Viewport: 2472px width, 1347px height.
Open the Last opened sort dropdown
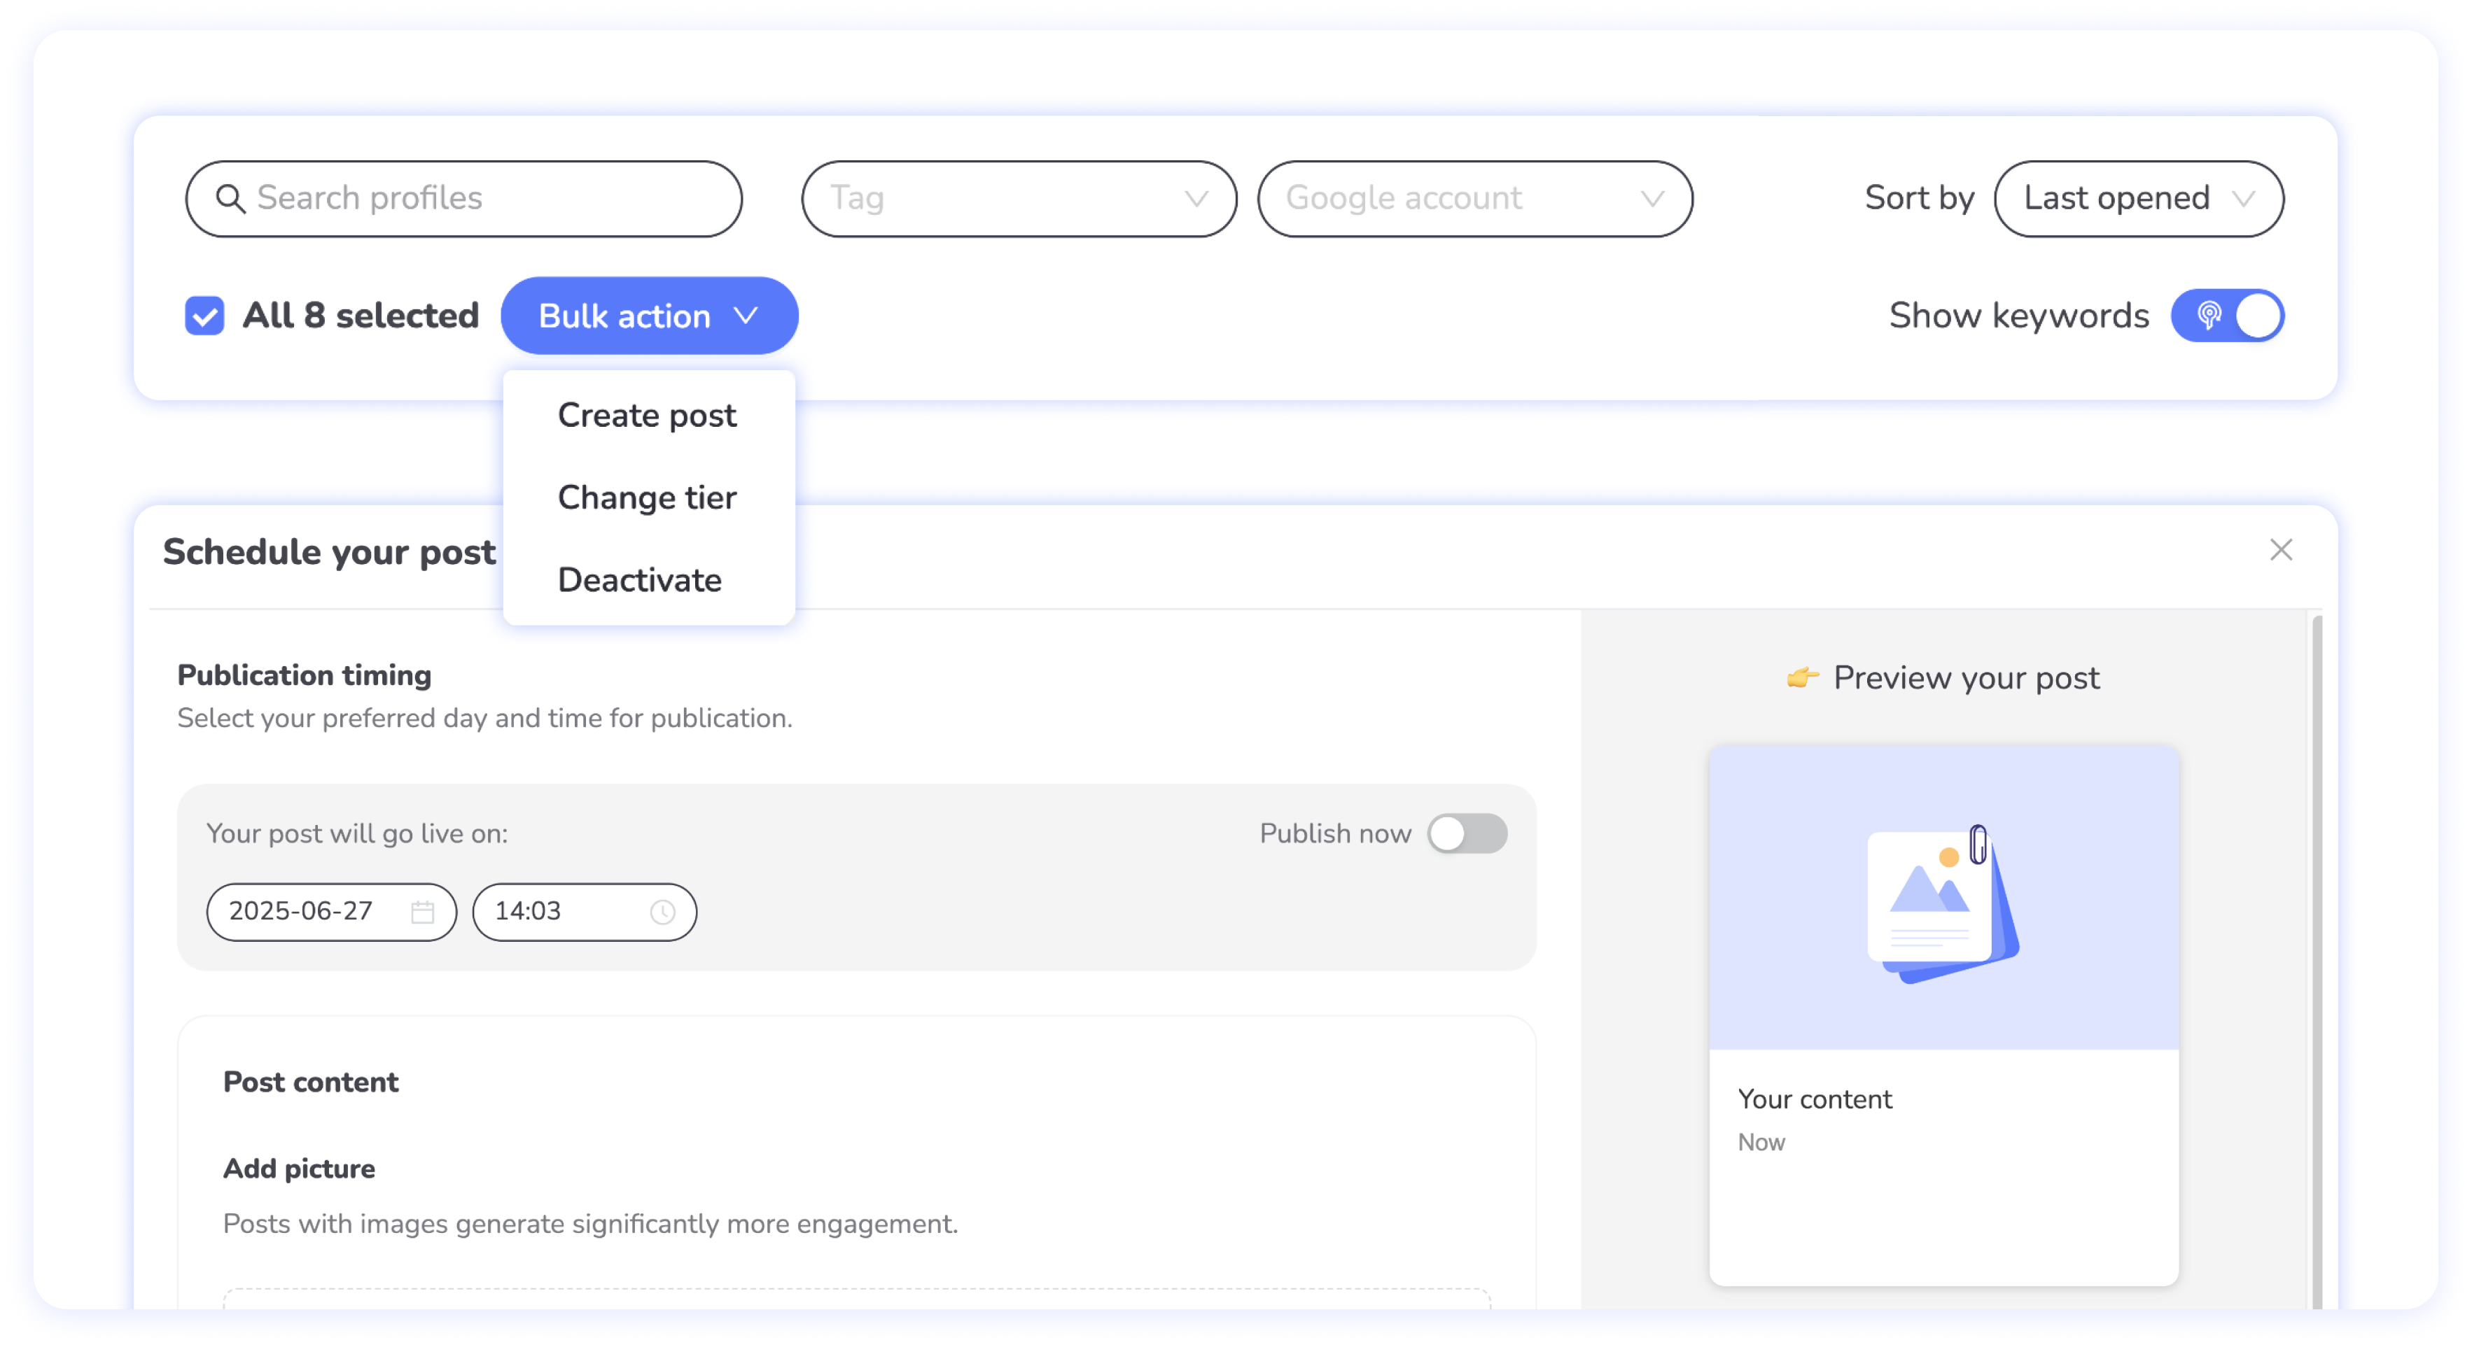point(2138,199)
